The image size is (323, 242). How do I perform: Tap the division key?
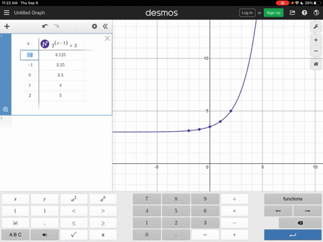[234, 199]
